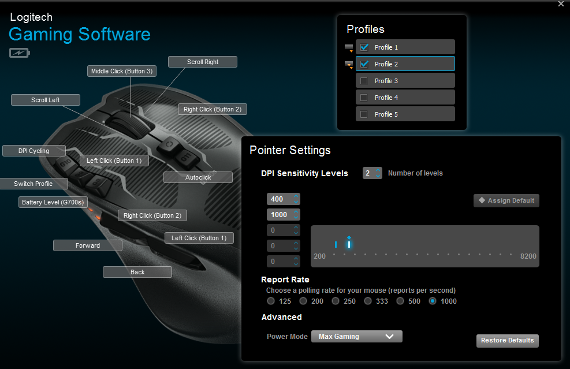Check the Profile 5 checkbox

click(x=363, y=114)
